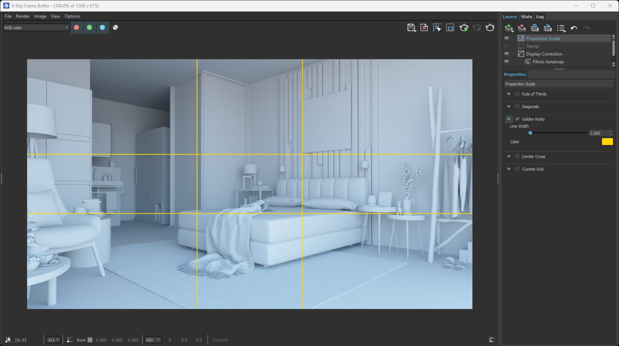Click the pixel info cursor icon in status bar
Screen dimensions: 619x346
8,340
